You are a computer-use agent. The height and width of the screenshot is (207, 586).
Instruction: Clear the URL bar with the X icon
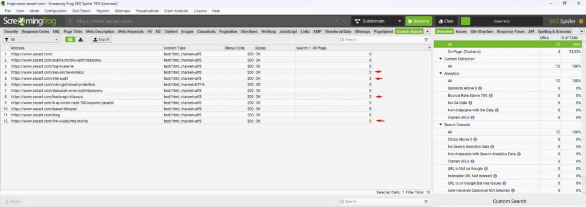(336, 21)
